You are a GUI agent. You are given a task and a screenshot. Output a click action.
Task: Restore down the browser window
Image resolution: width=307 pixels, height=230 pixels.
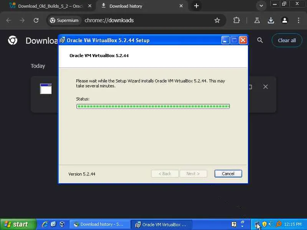tap(284, 4)
